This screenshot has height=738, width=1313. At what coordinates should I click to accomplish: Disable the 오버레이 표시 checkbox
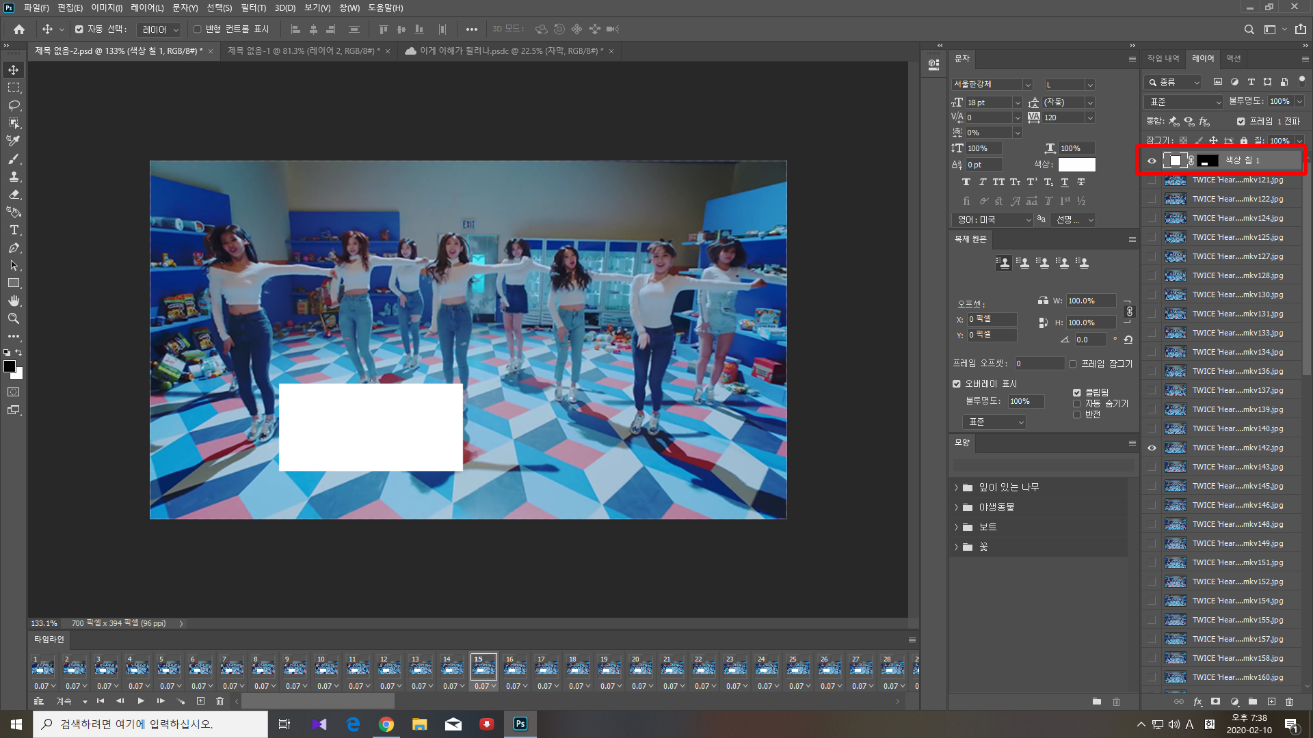coord(957,383)
